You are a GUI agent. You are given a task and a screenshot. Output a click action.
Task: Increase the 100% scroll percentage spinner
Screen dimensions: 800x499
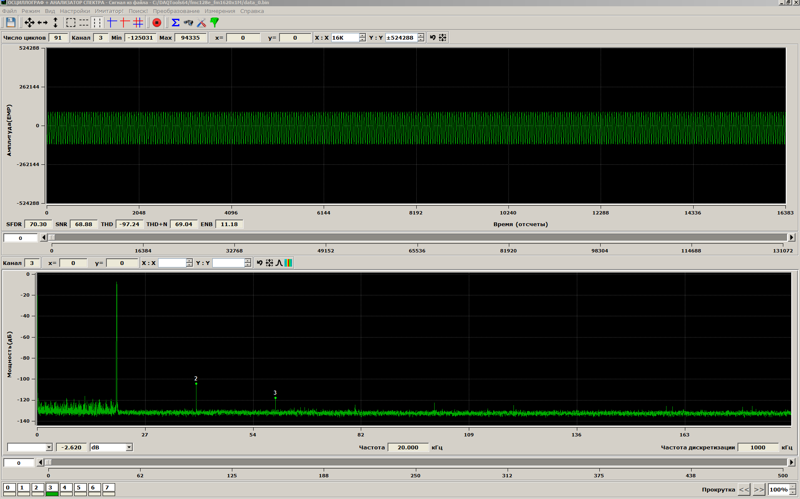792,487
